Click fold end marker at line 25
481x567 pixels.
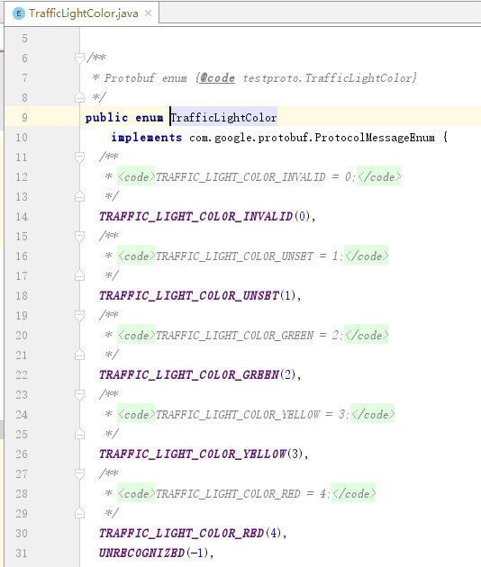tap(79, 434)
